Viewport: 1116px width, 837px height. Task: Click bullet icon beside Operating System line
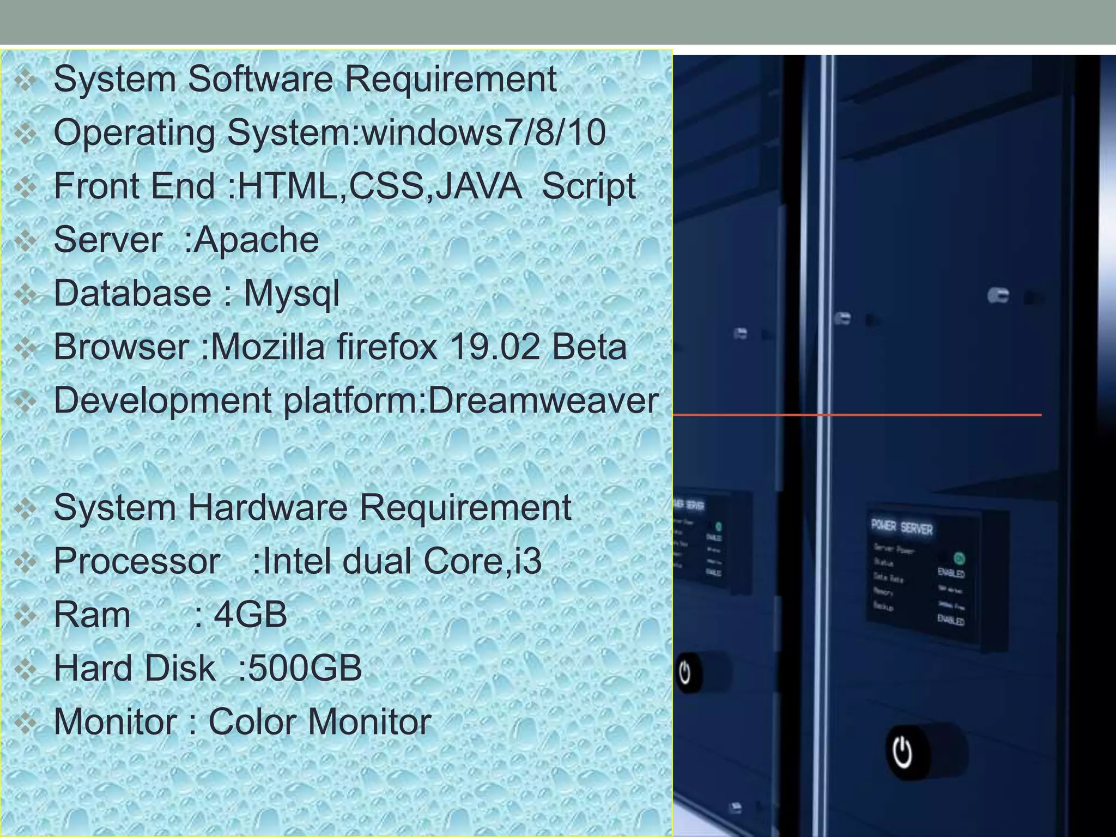[x=25, y=135]
